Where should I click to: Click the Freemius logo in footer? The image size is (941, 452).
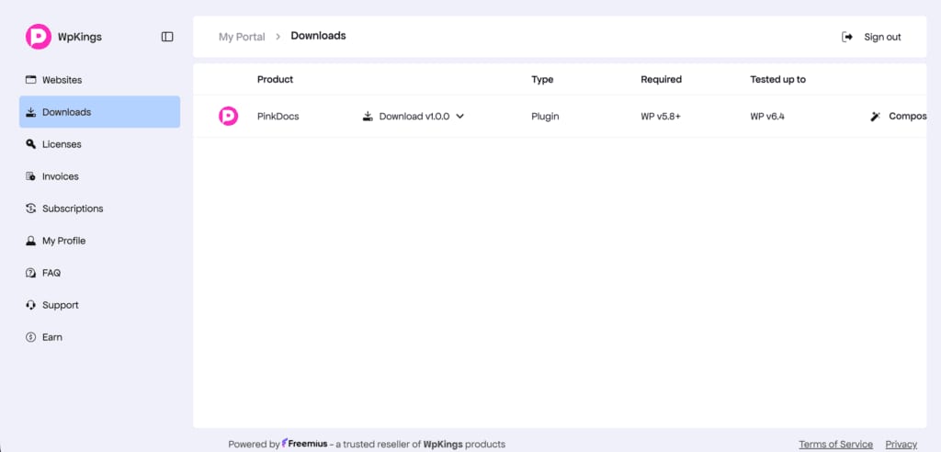[305, 444]
